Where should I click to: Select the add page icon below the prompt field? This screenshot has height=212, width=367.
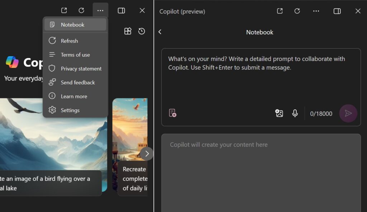click(172, 113)
